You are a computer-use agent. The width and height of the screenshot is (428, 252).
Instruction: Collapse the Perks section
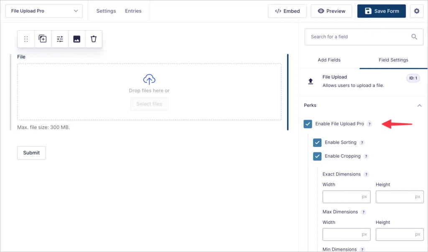(x=419, y=105)
